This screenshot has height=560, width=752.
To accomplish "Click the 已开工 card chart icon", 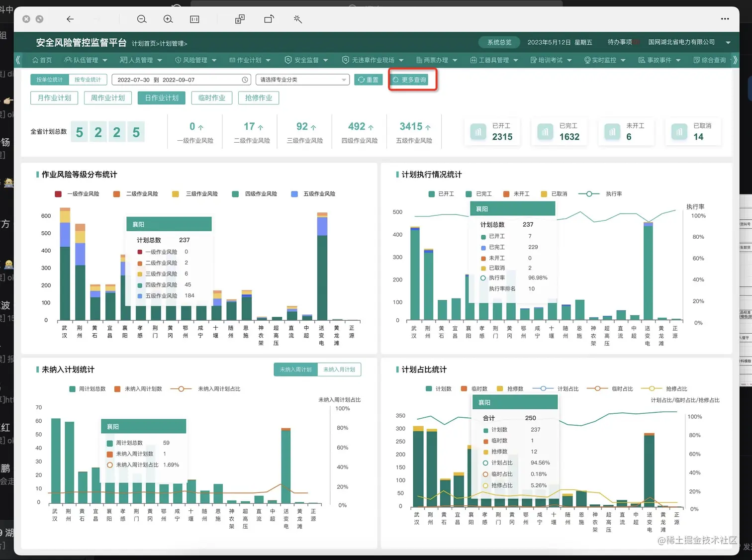I will (478, 132).
